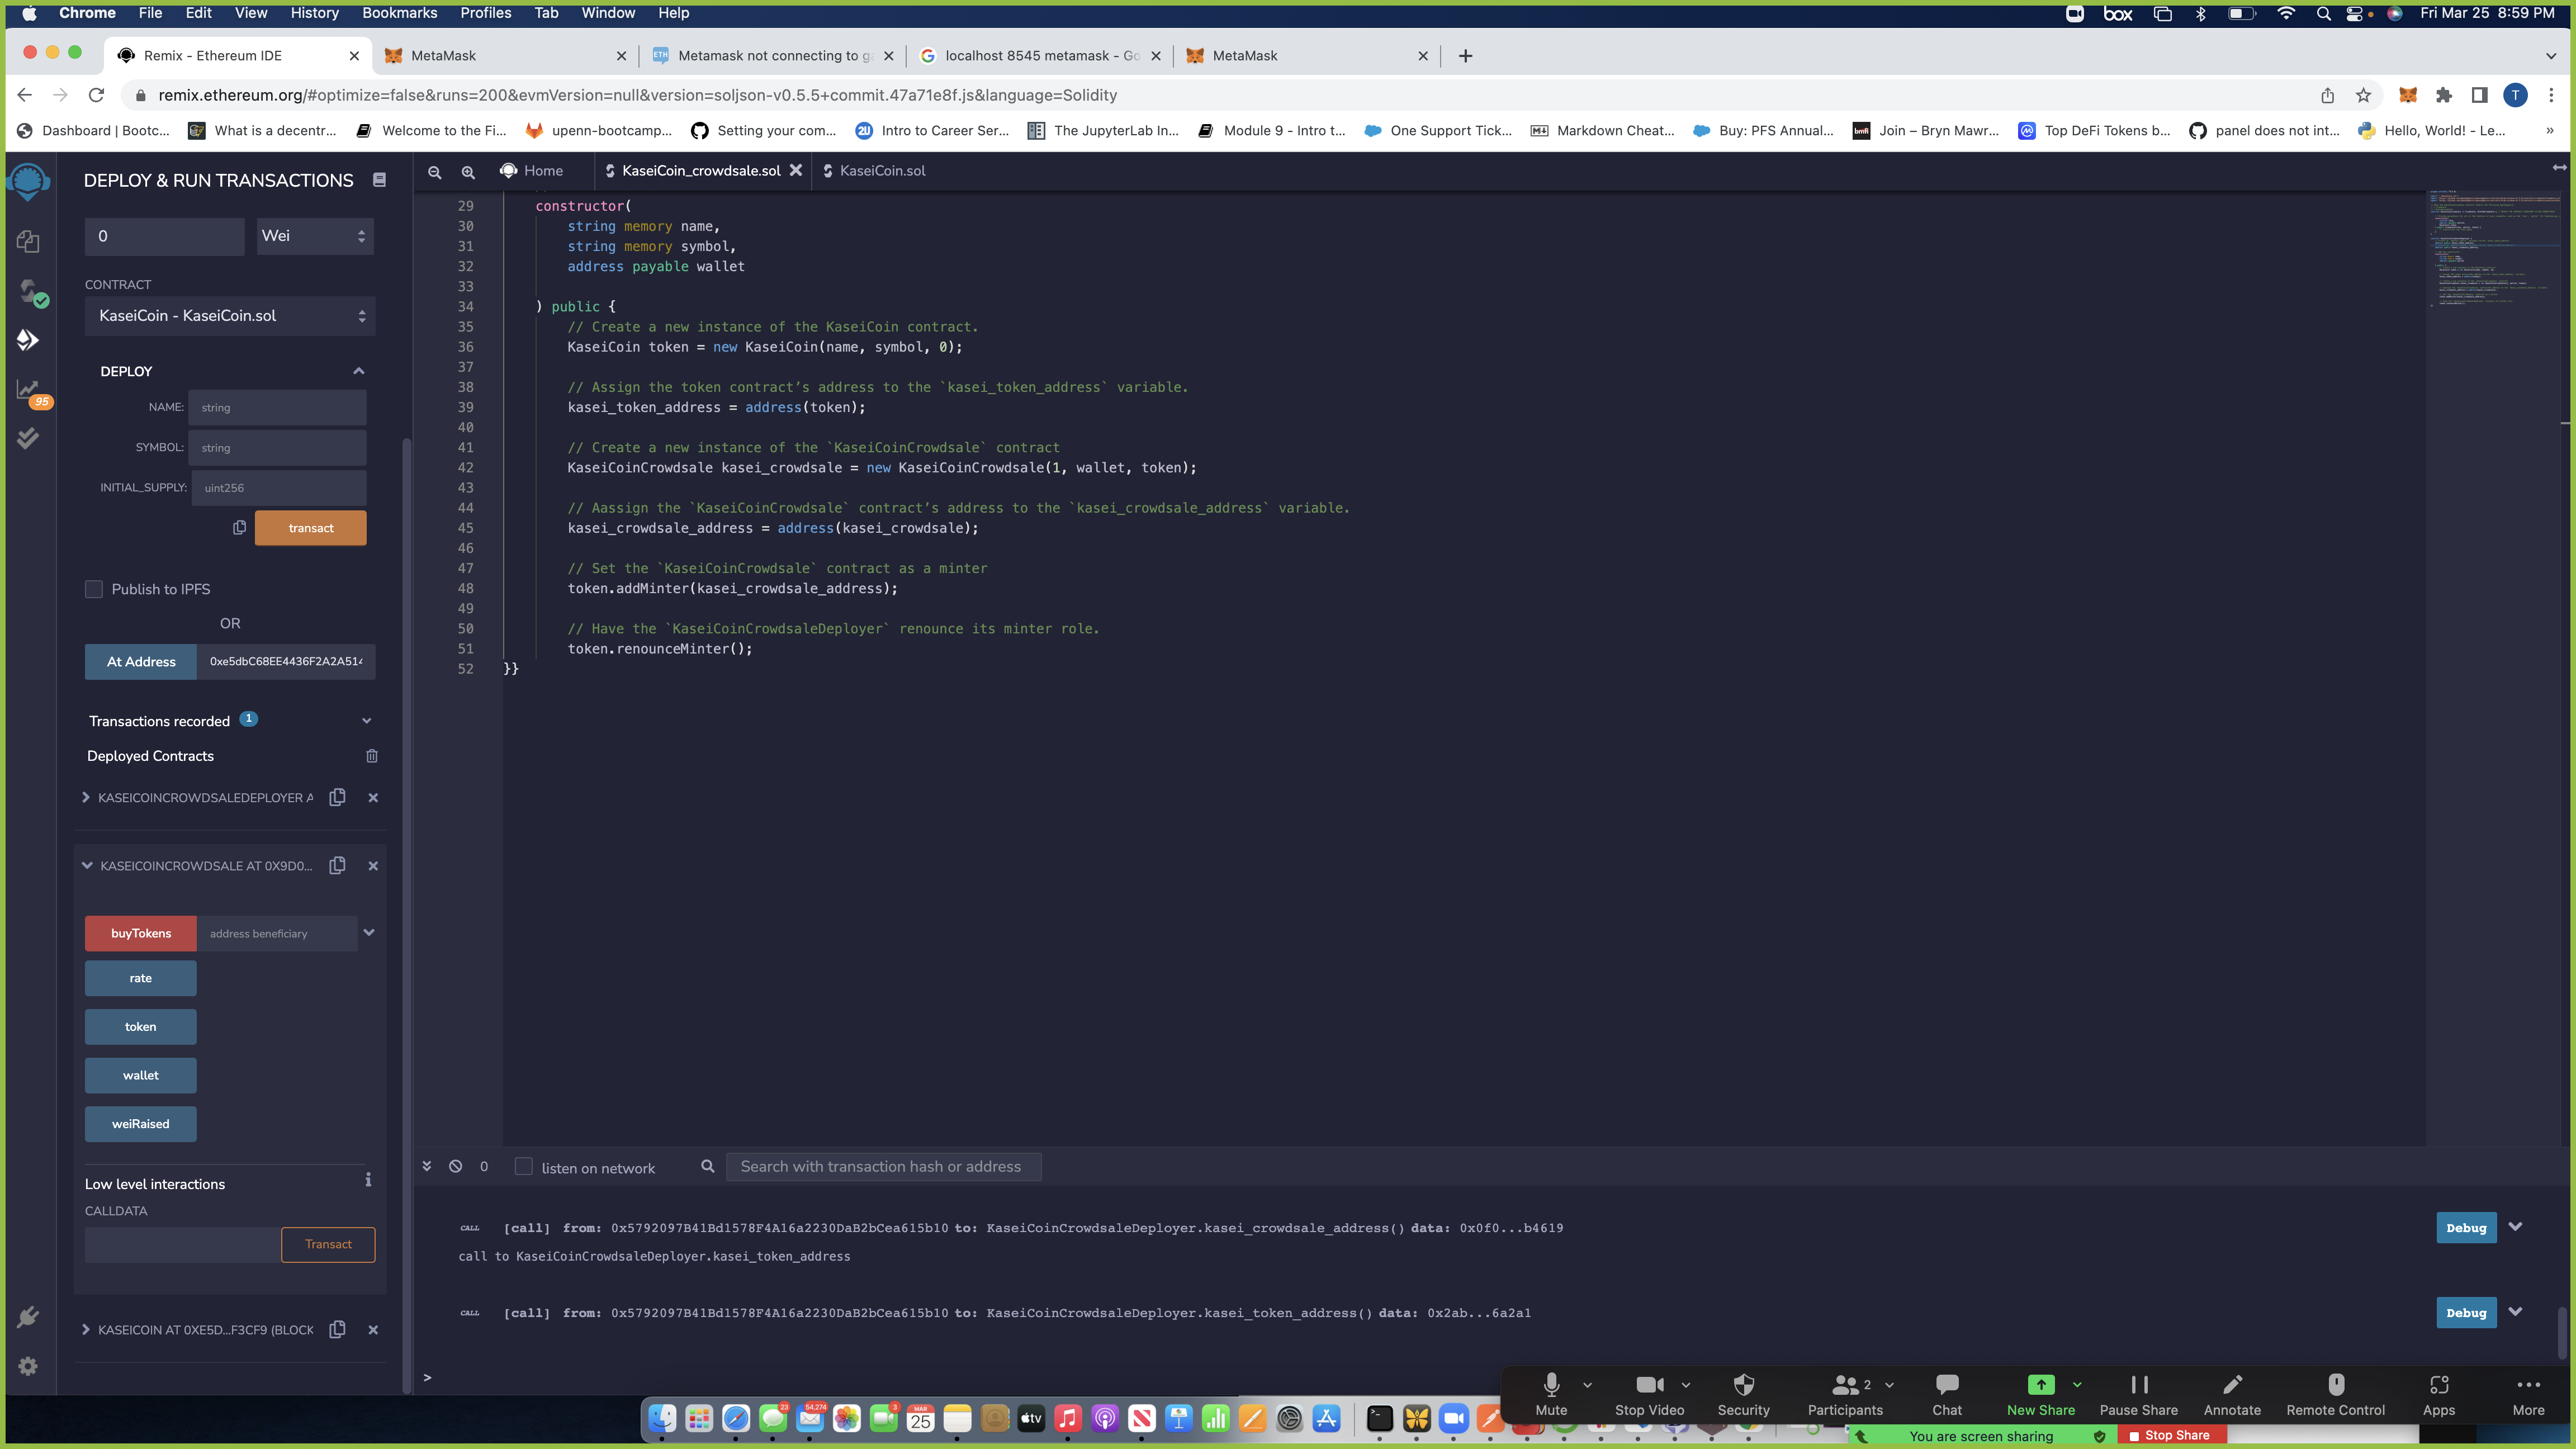
Task: Collapse the DEPLOY parameters section
Action: (x=358, y=371)
